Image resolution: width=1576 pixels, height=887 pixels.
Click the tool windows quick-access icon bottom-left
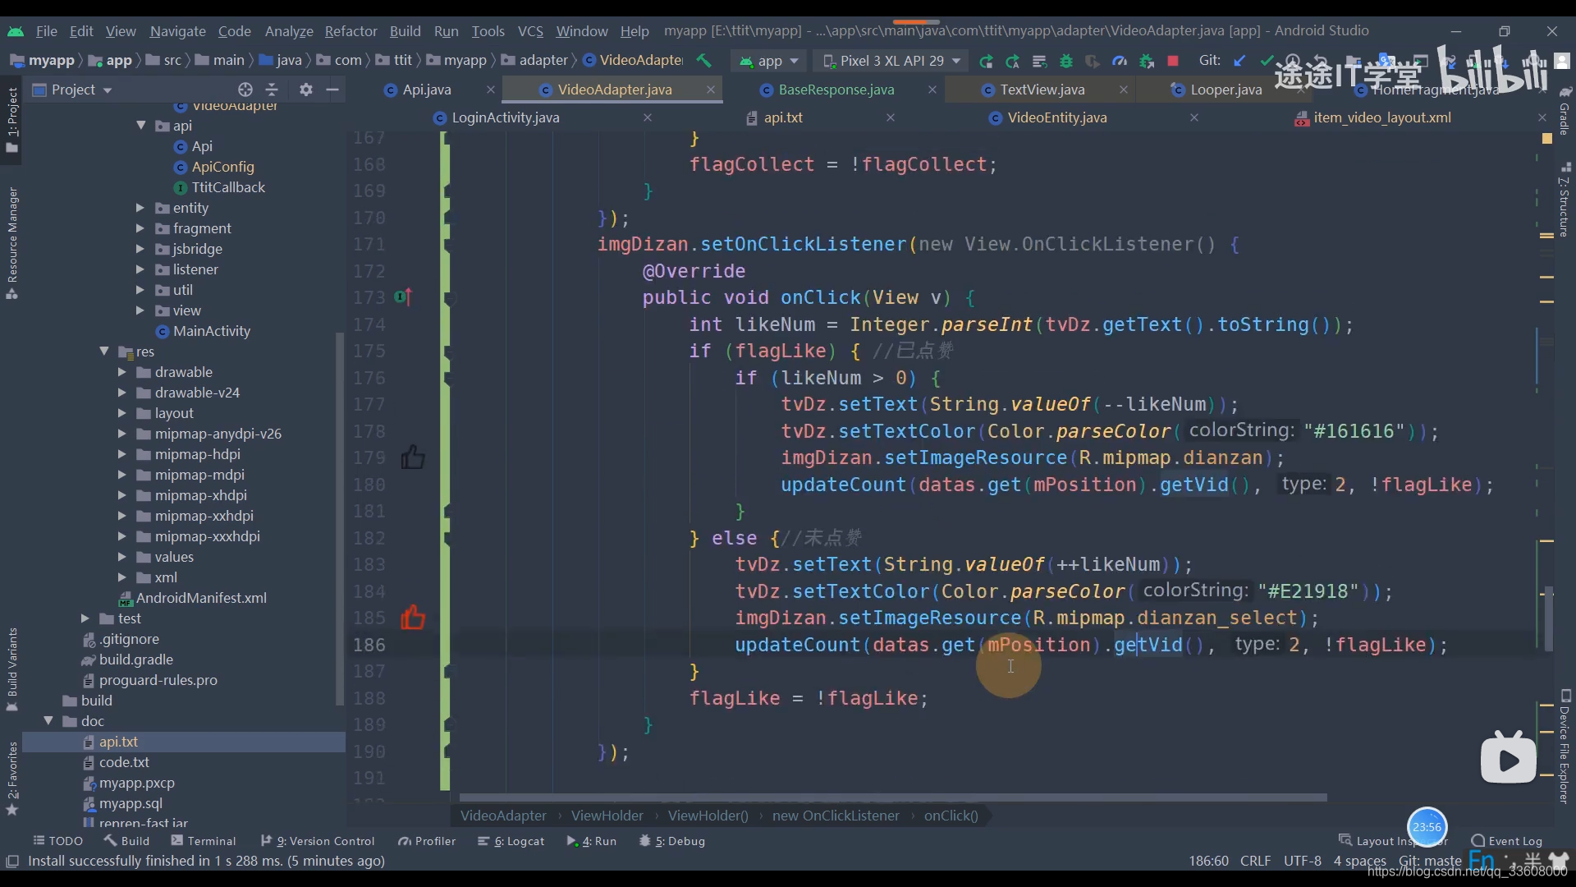12,861
